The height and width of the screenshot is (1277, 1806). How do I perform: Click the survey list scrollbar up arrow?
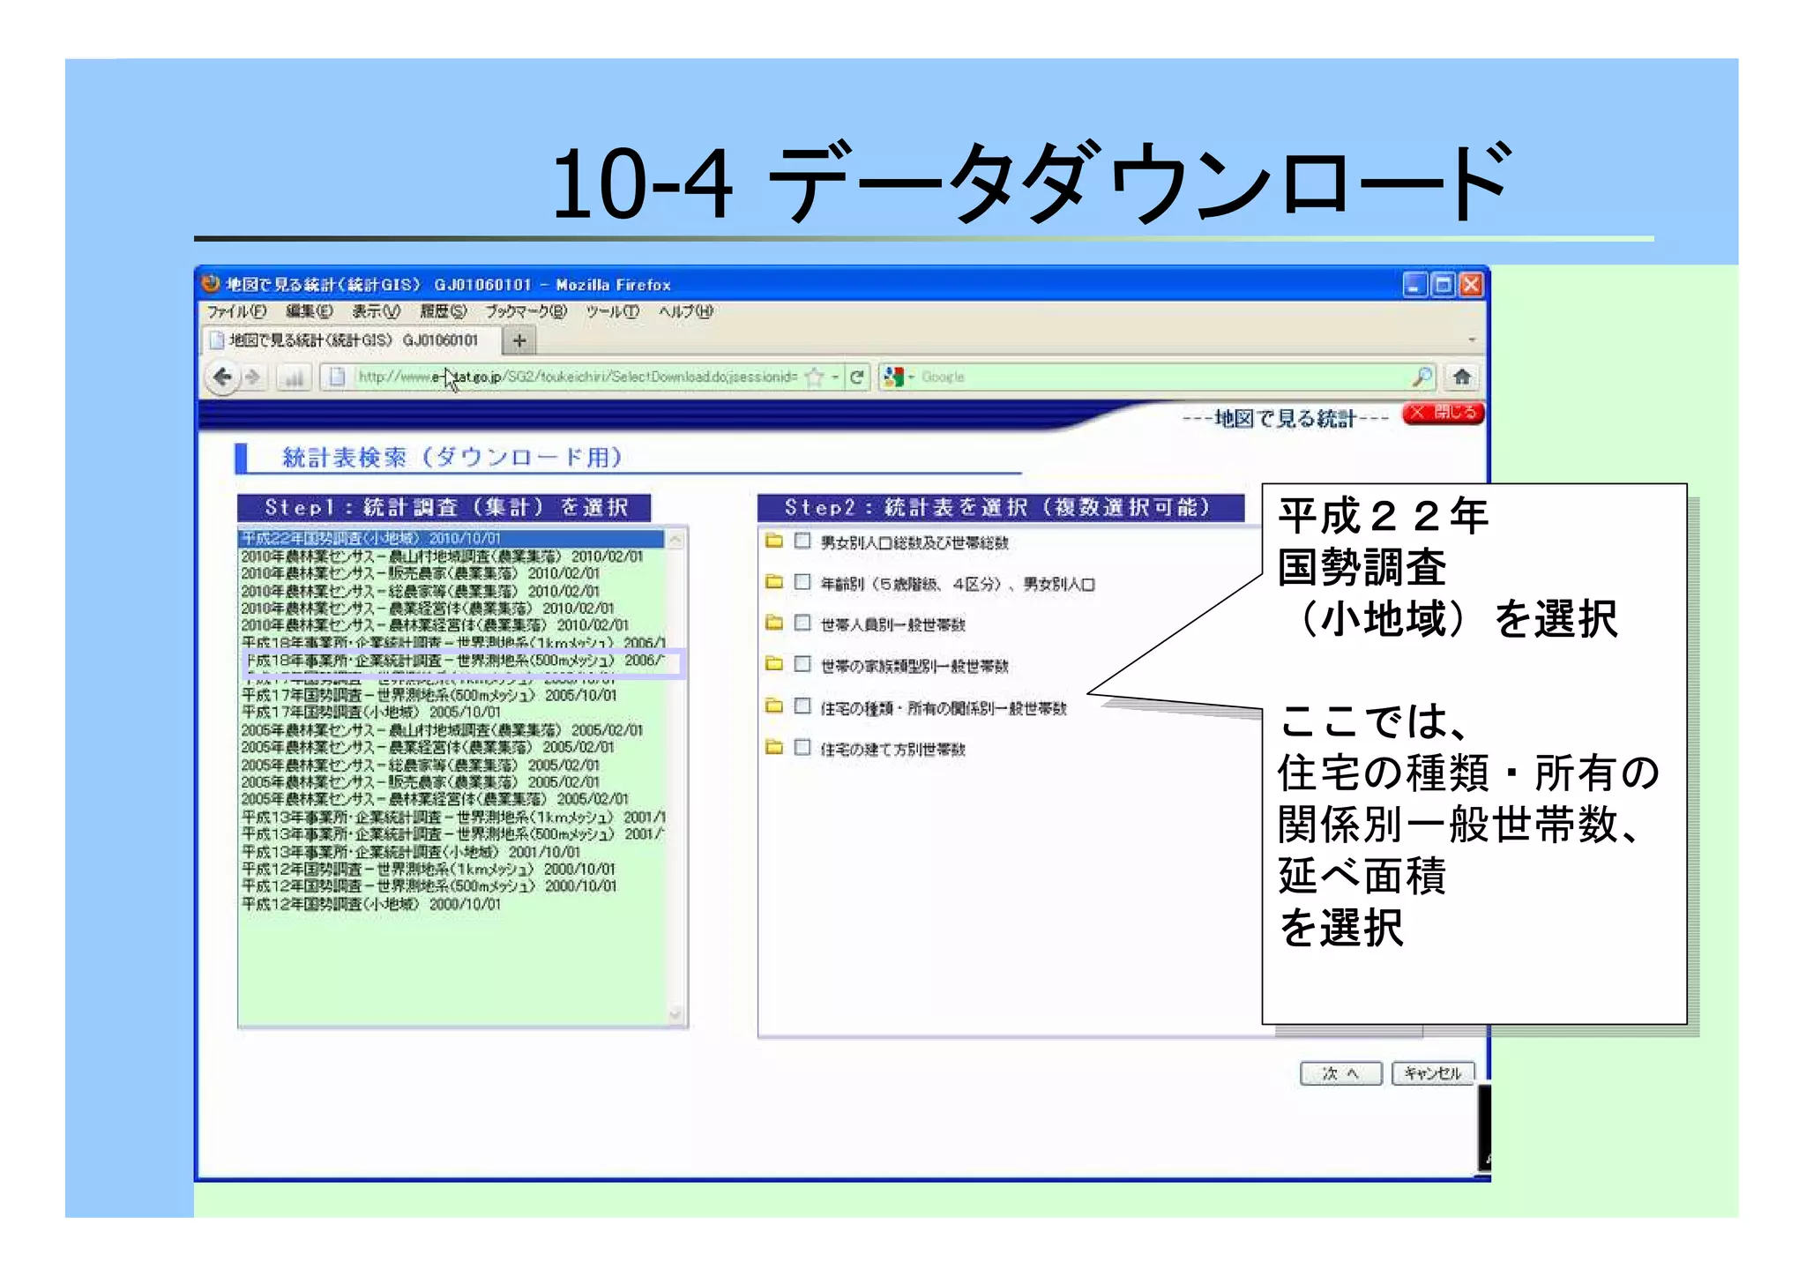675,539
